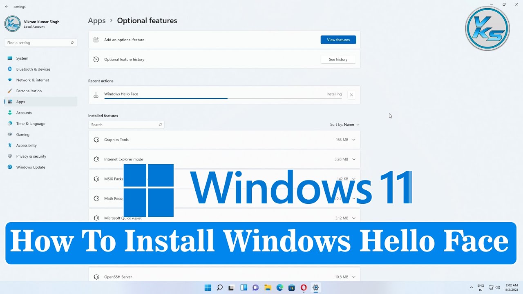Open Chat from the taskbar
Viewport: 523px width, 294px height.
[255, 287]
